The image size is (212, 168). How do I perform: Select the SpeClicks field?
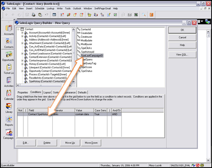click(86, 48)
